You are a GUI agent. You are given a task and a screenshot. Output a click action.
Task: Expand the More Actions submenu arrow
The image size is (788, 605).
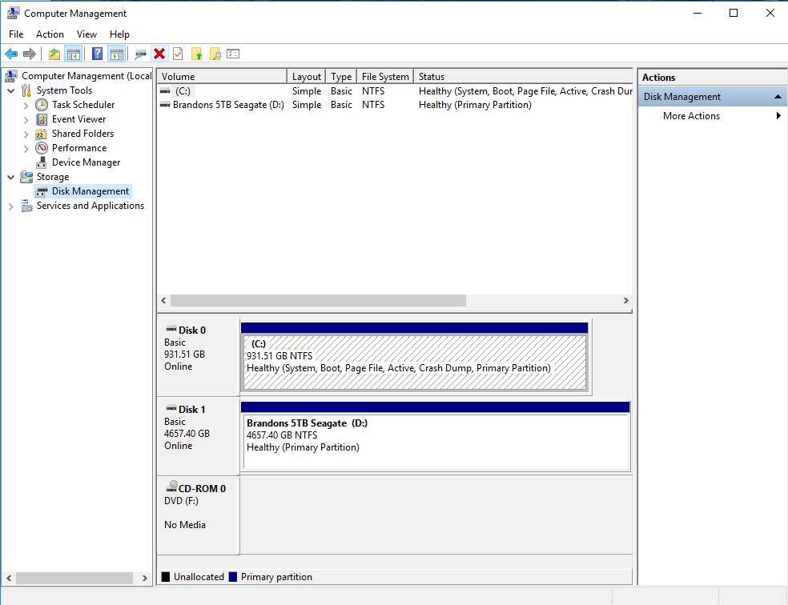pyautogui.click(x=777, y=115)
